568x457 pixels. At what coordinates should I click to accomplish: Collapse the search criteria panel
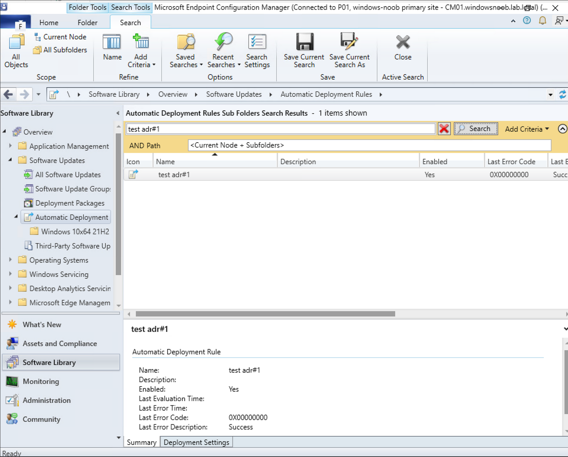562,129
